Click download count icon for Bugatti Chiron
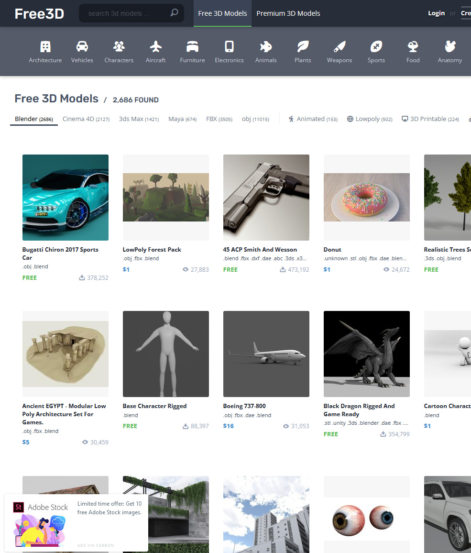 tap(82, 277)
